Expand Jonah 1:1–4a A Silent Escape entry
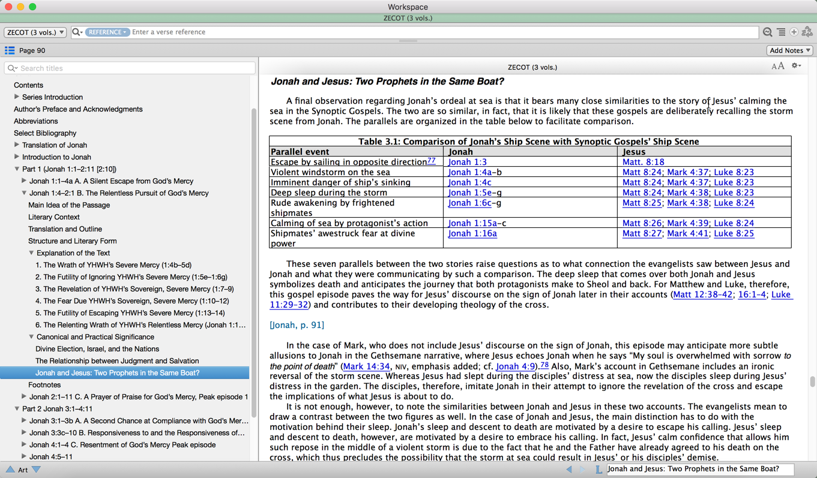817x478 pixels. [x=24, y=181]
